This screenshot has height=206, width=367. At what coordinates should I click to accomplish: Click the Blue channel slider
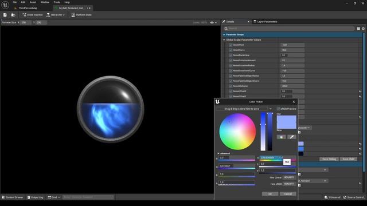click(x=237, y=177)
